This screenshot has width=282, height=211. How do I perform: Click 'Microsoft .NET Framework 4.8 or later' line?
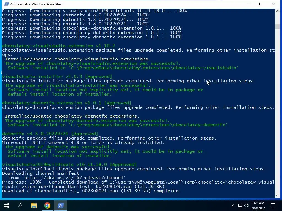[x=83, y=143]
